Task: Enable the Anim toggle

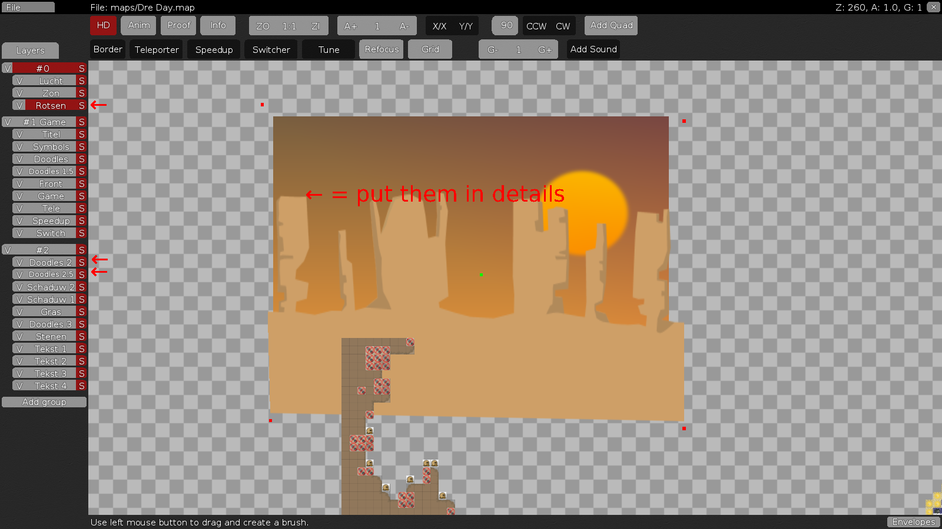Action: tap(138, 25)
